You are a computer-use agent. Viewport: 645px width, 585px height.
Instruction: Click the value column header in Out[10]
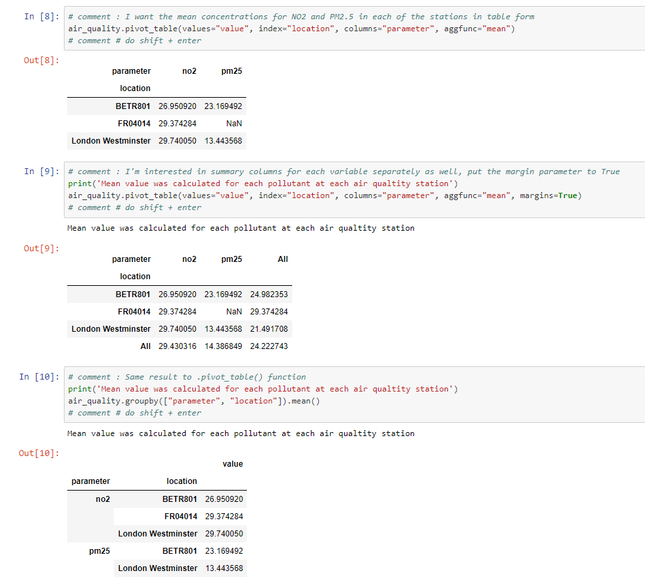[x=232, y=464]
